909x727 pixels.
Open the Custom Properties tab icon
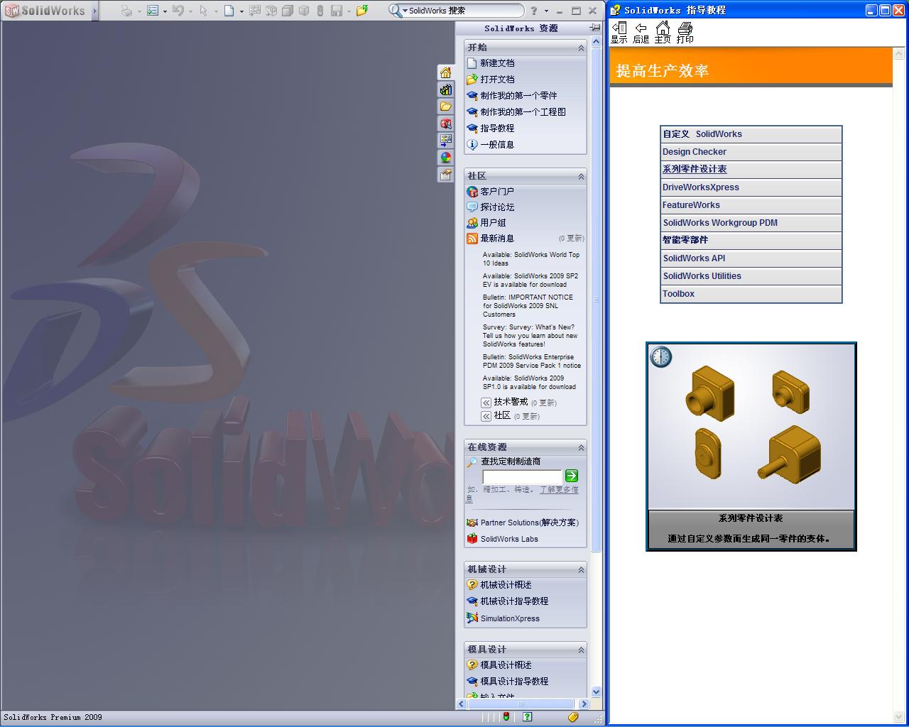click(x=445, y=175)
